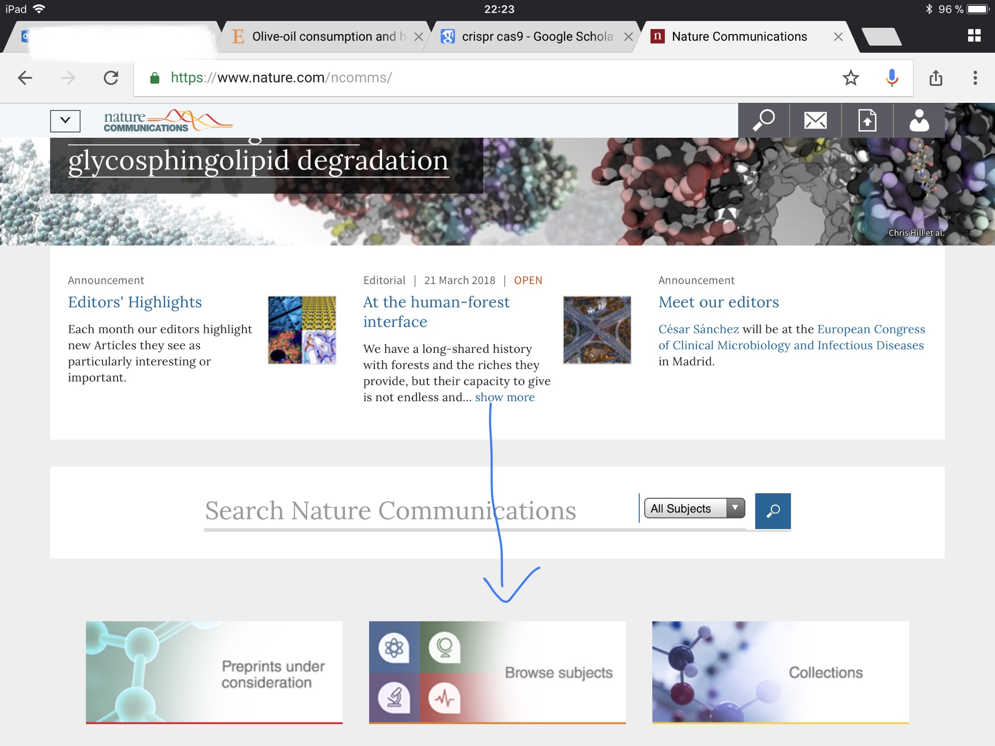Click the Editors' Highlights link
The width and height of the screenshot is (995, 746).
(x=135, y=302)
